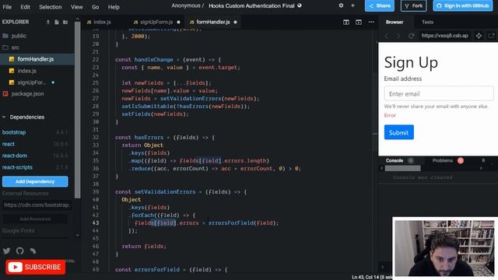Open the Help menu

tap(114, 7)
